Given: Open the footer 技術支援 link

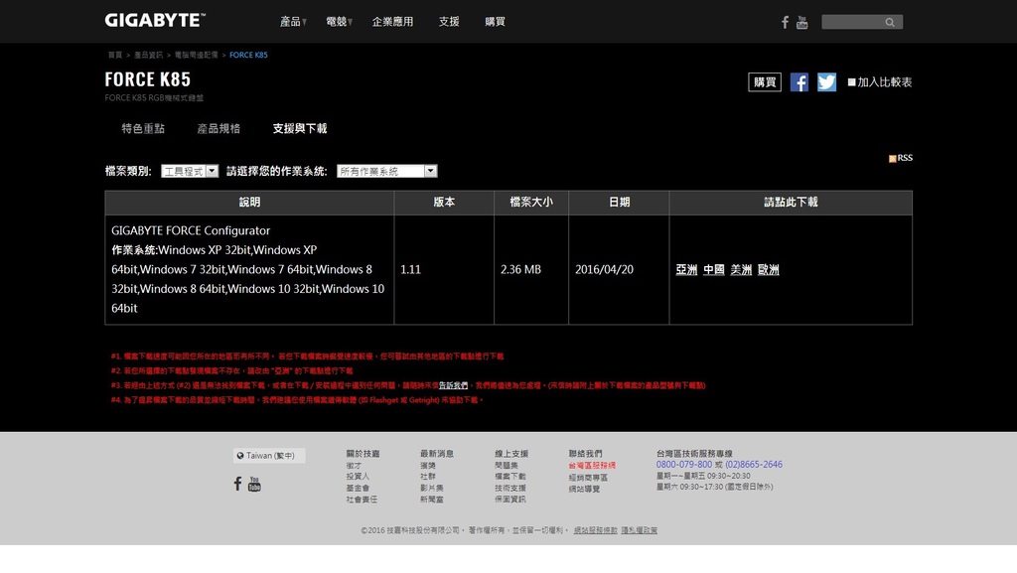Looking at the screenshot, I should point(509,488).
